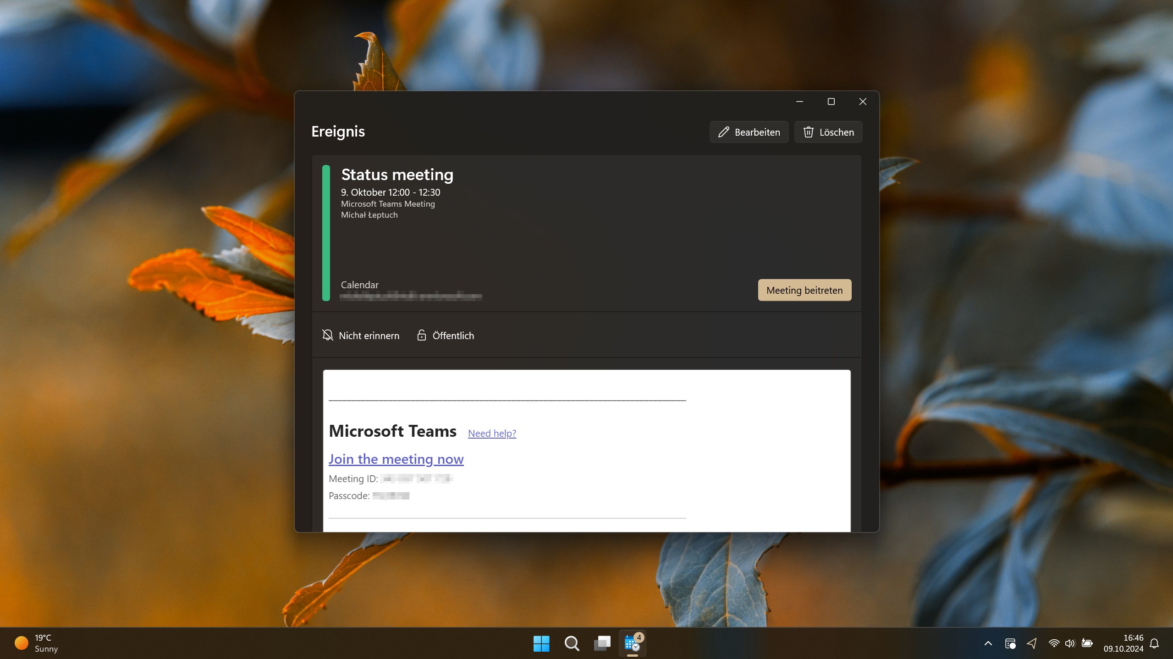Screen dimensions: 1173x659
Task: Click the location arrow tray icon
Action: 1032,643
